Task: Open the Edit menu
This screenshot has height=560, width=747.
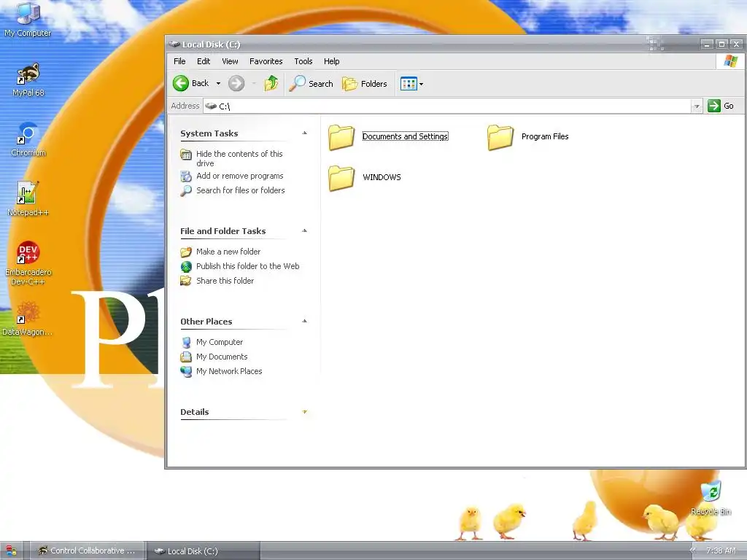Action: click(204, 61)
